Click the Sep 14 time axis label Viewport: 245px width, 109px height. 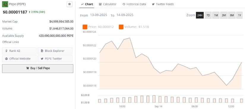(x=158, y=106)
